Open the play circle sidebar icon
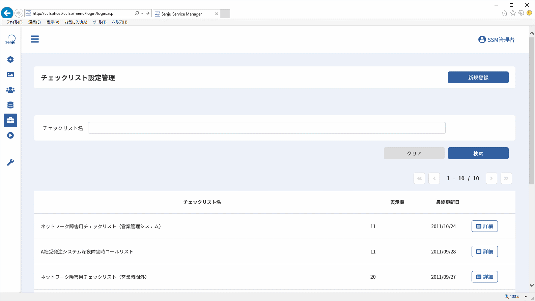The width and height of the screenshot is (535, 301). (10, 136)
